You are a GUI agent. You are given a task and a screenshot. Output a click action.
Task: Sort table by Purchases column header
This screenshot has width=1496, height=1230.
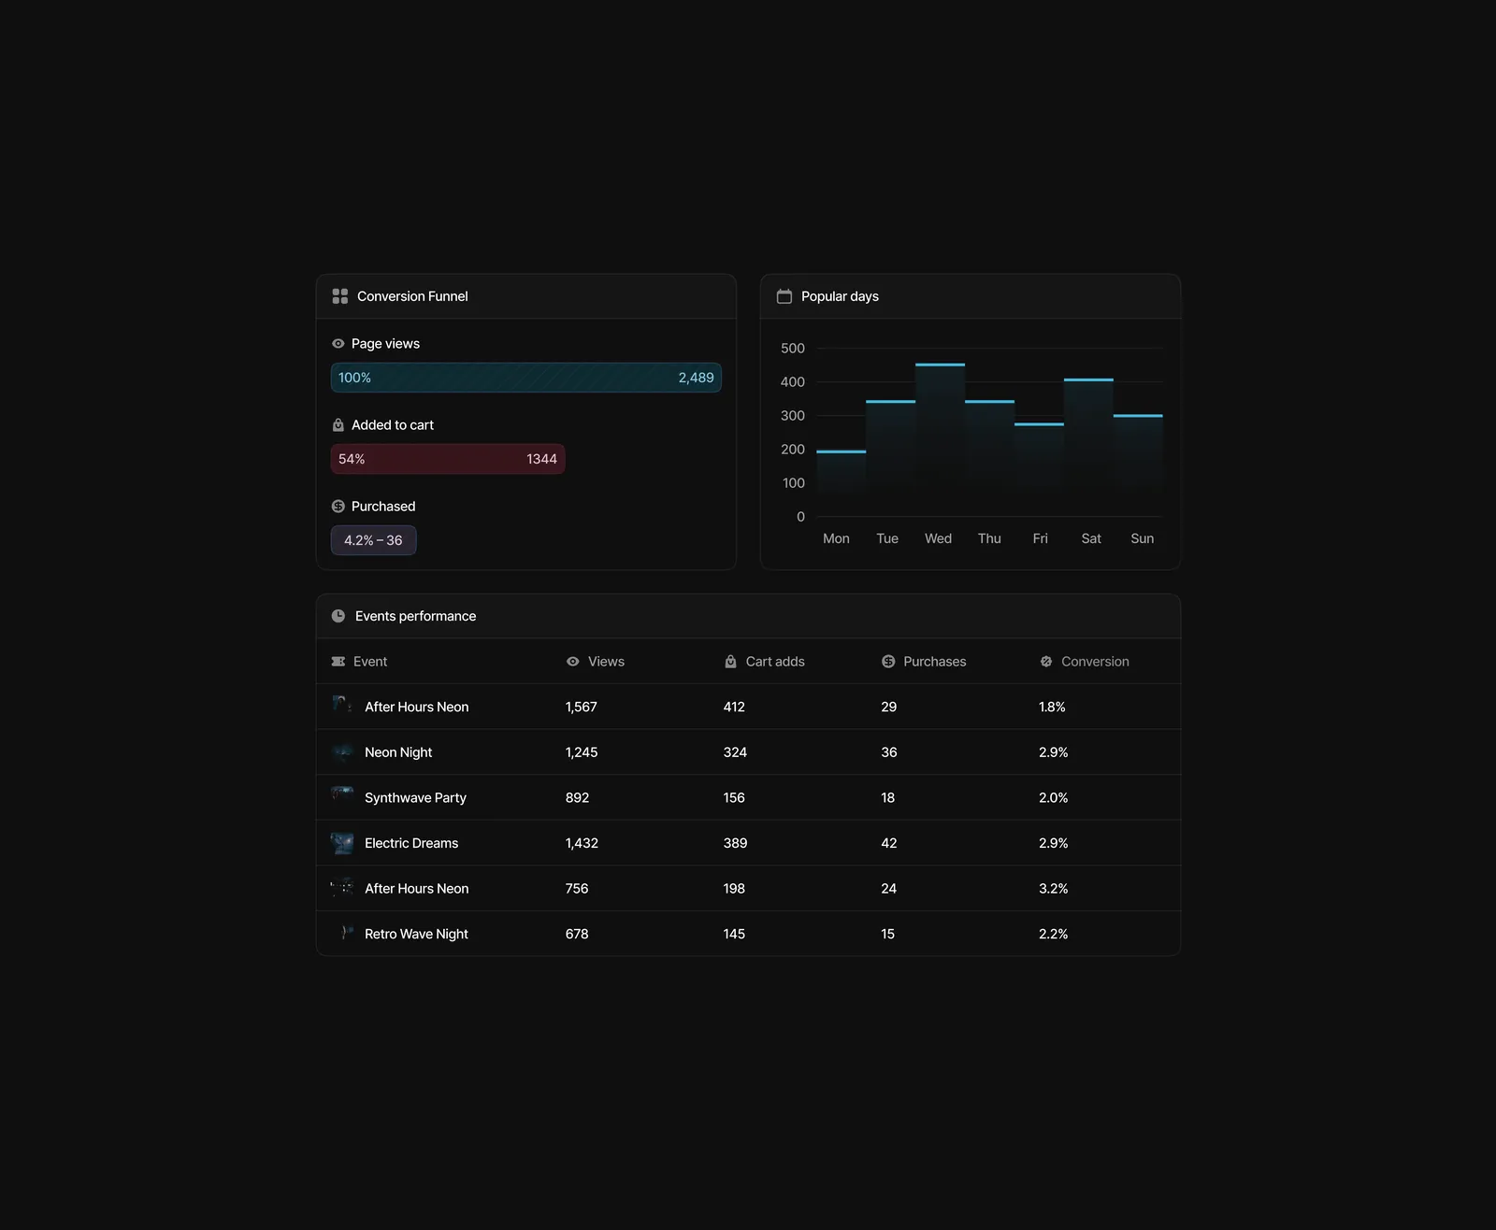pyautogui.click(x=924, y=662)
